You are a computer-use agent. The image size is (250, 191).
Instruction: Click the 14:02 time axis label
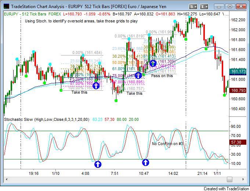point(173,173)
